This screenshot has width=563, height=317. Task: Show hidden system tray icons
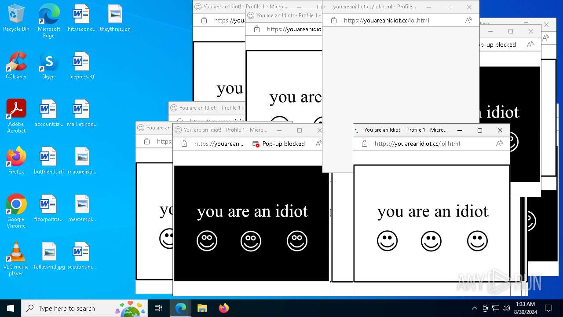pyautogui.click(x=474, y=308)
